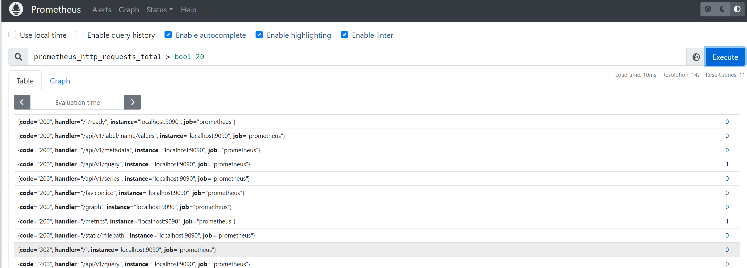747x268 pixels.
Task: Select the code 200 /api/v1/query row
Action: [x=377, y=164]
